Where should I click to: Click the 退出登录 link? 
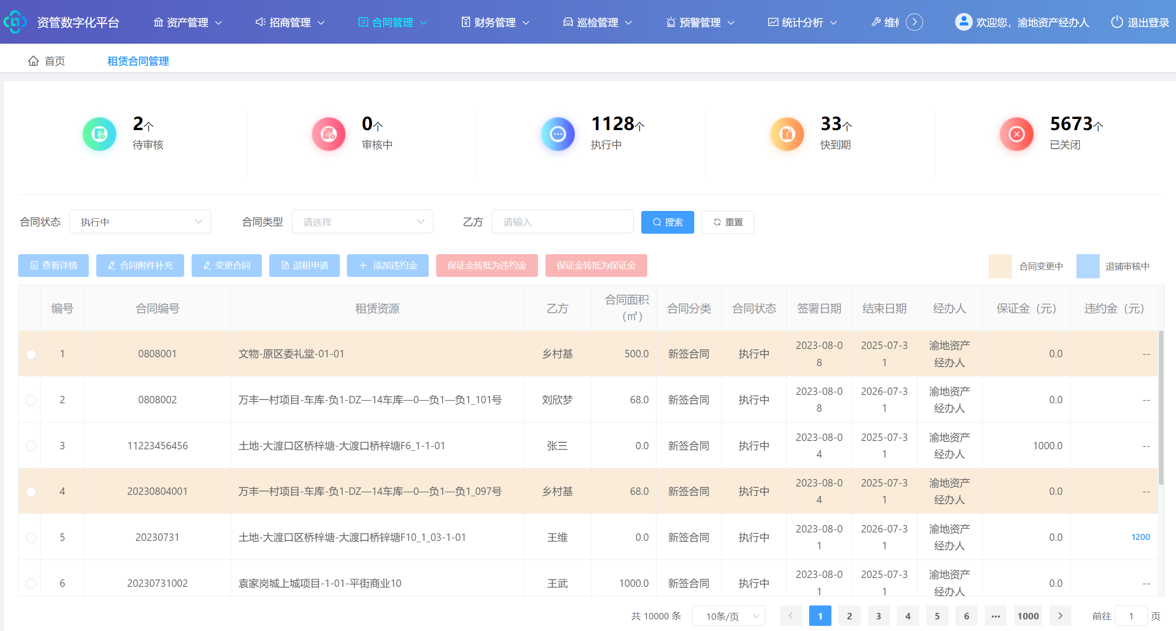(1140, 22)
